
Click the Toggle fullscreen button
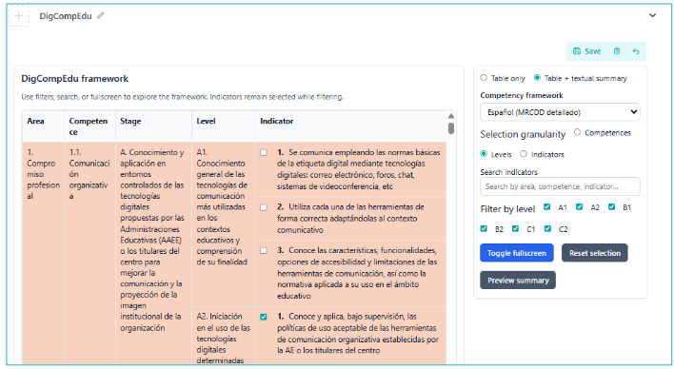(517, 253)
